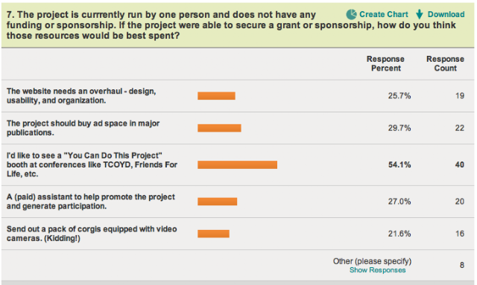Image resolution: width=477 pixels, height=285 pixels.
Task: Click the 27.0% paid assistant bar
Action: pyautogui.click(x=217, y=202)
